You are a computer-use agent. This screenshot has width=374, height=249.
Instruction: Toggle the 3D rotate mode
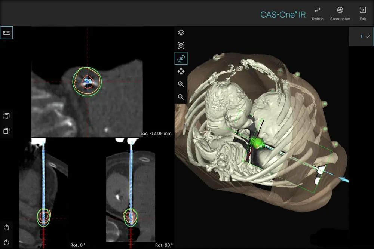[x=181, y=58]
